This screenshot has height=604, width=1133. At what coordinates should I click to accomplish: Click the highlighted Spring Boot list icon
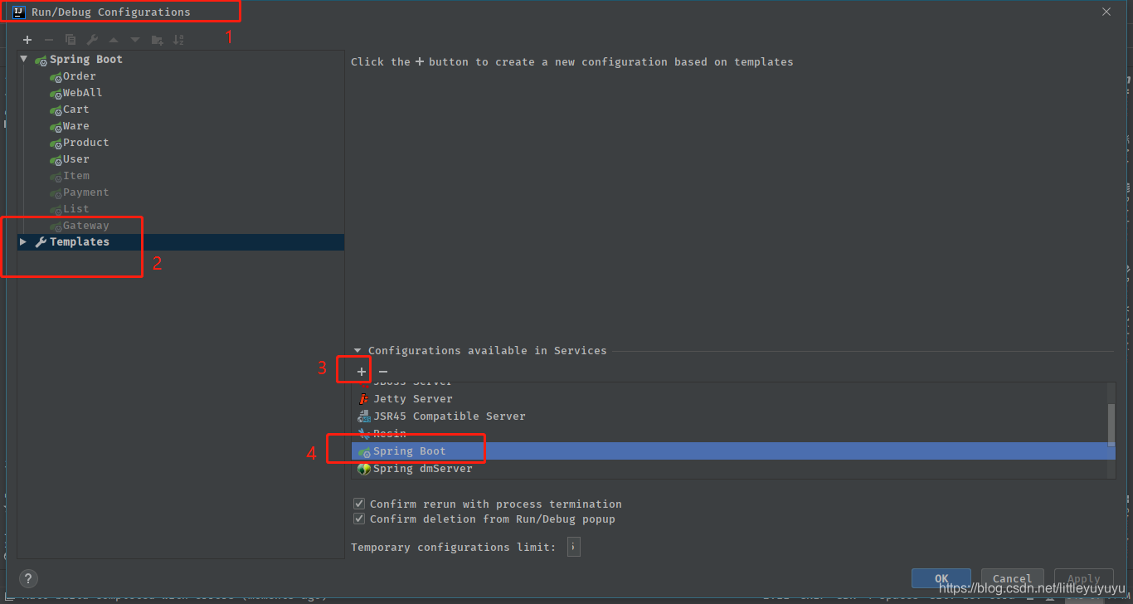click(364, 451)
